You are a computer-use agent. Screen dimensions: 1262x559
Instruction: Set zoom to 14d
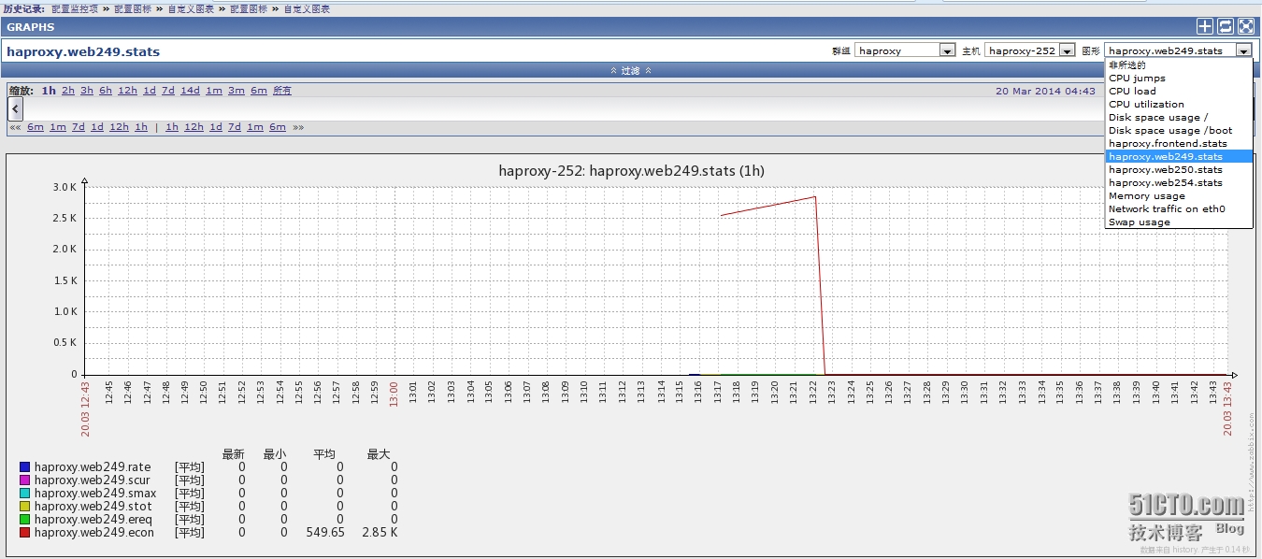pos(190,91)
